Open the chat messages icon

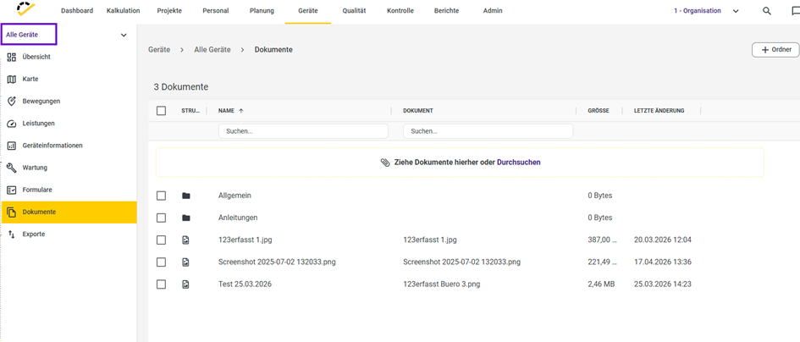pos(796,11)
